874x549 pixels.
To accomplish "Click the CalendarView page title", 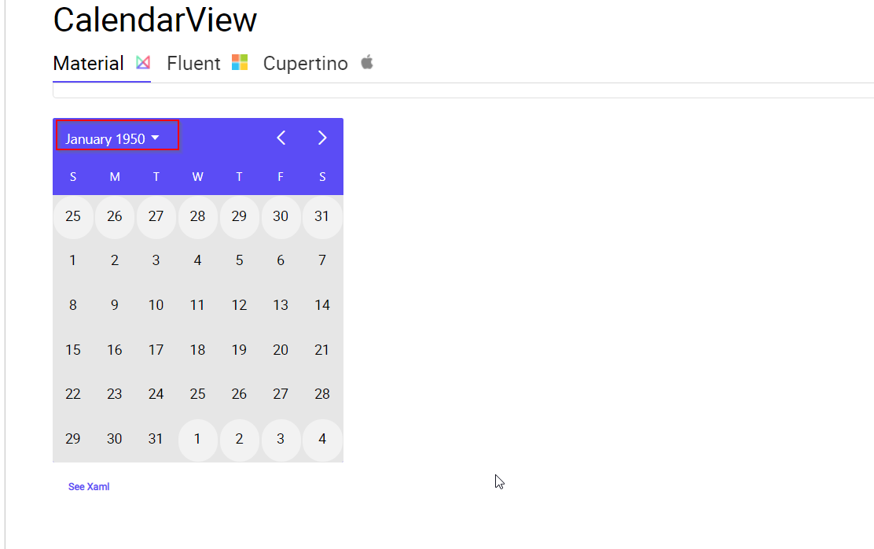I will click(155, 20).
